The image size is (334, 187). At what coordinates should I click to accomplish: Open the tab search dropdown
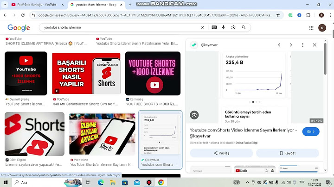tap(5, 5)
